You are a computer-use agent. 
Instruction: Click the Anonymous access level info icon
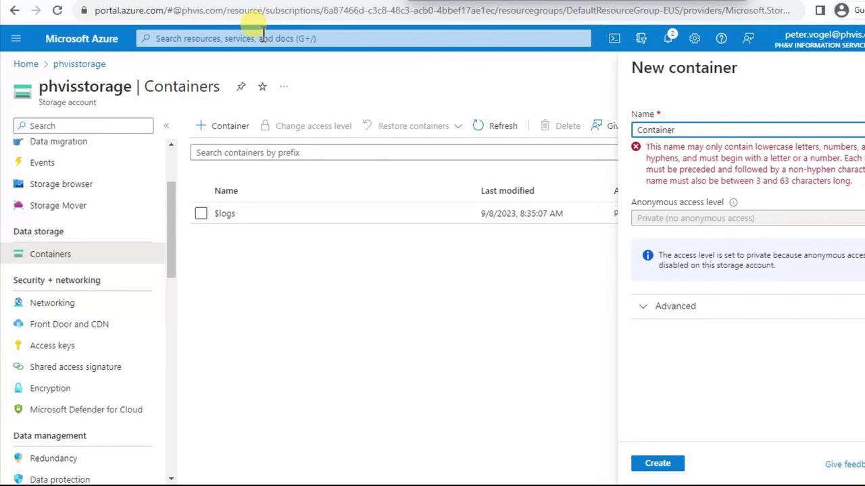point(733,202)
